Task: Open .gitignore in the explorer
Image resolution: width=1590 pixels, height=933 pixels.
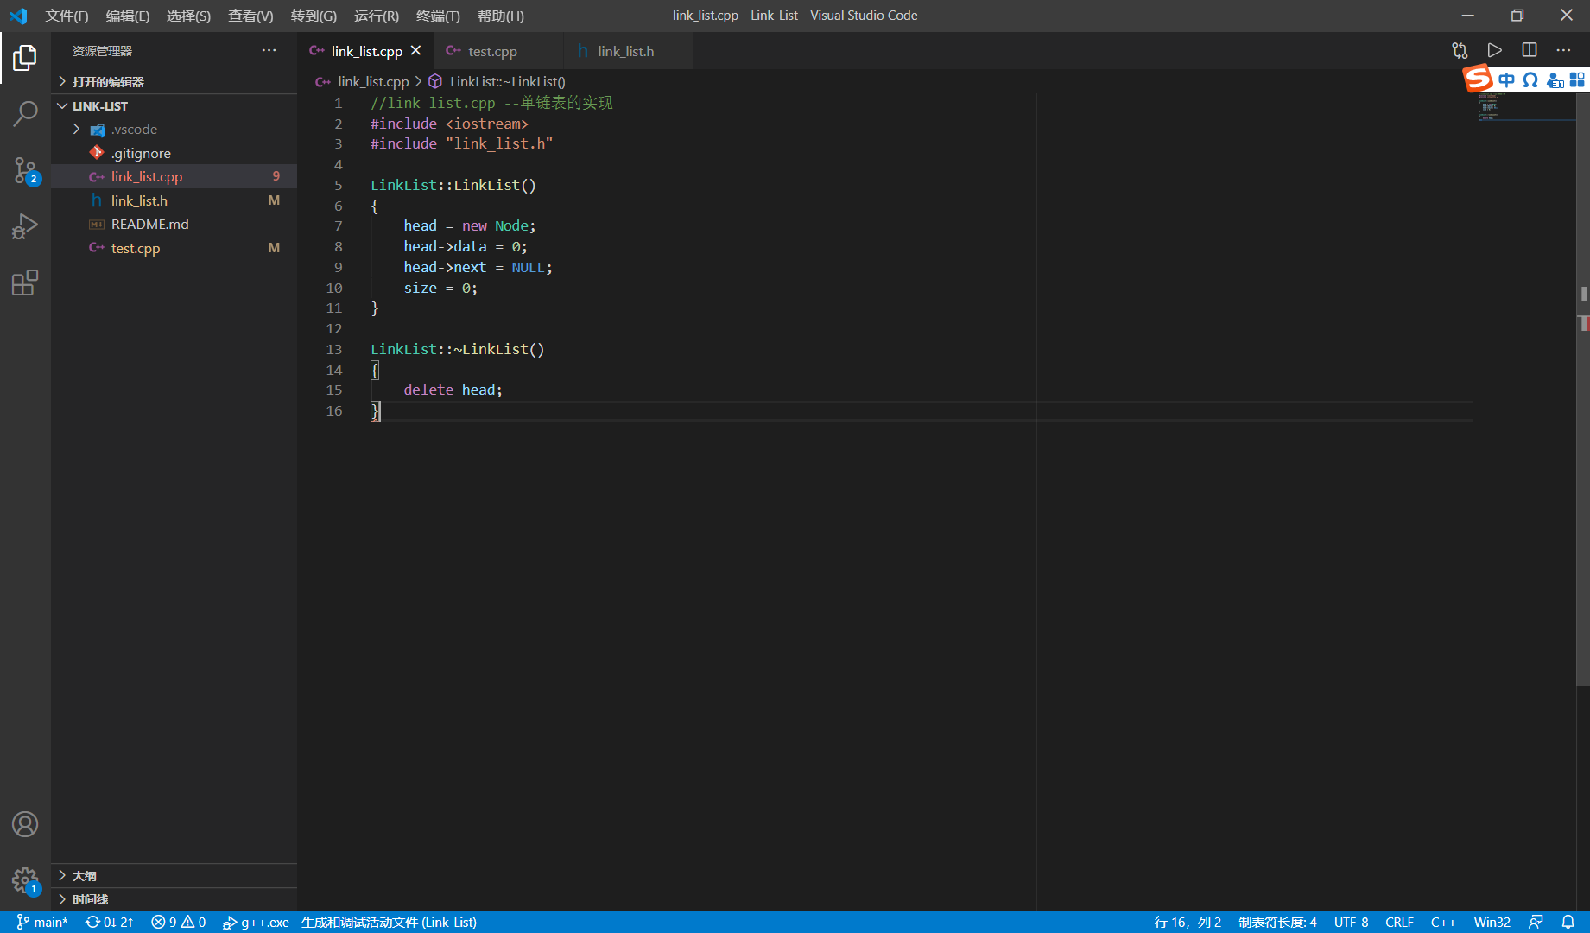Action: tap(174, 153)
